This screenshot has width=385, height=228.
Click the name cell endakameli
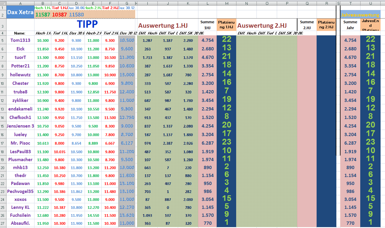(20, 109)
